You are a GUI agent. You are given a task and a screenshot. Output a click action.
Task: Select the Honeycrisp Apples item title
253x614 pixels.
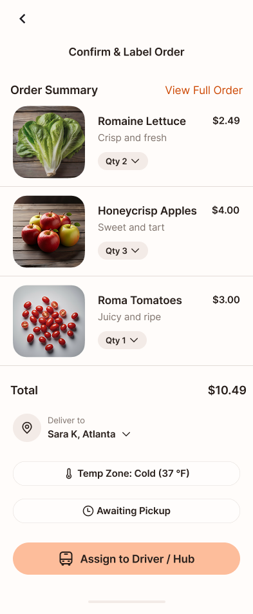[x=147, y=211]
